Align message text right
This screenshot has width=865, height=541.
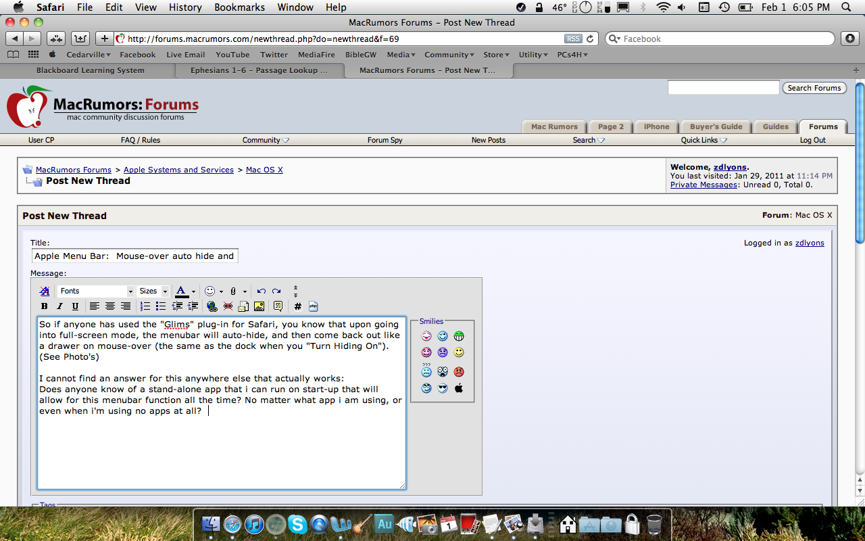126,306
